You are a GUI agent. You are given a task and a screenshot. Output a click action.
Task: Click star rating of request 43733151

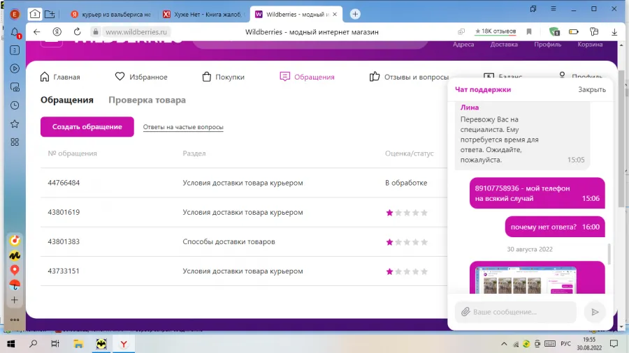coord(407,271)
